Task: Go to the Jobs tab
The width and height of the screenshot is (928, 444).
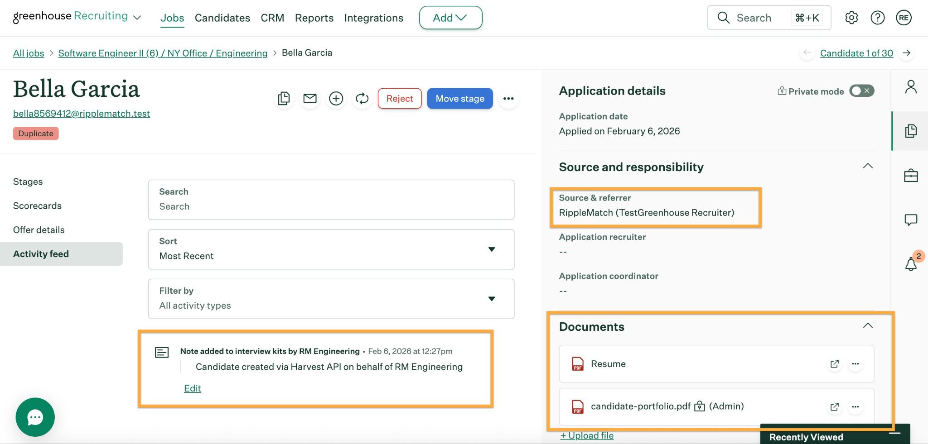Action: pyautogui.click(x=172, y=18)
